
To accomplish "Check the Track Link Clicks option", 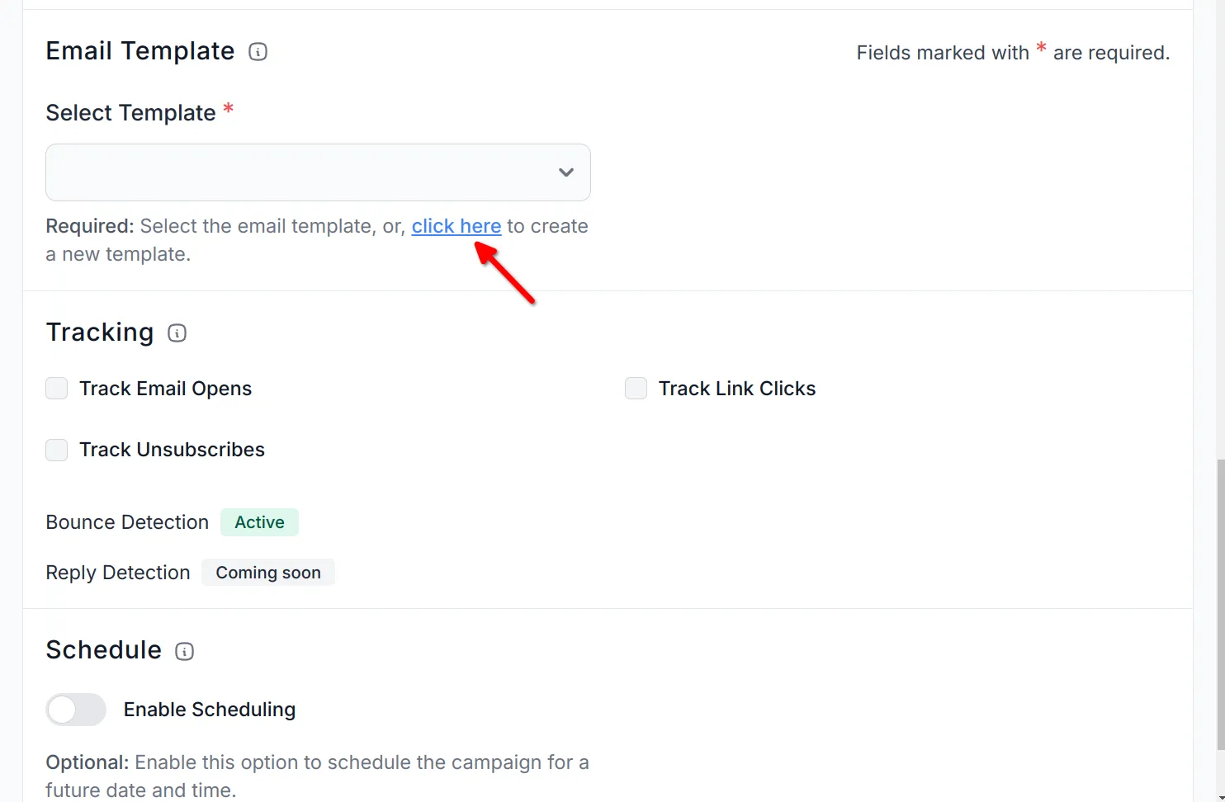I will [x=636, y=388].
